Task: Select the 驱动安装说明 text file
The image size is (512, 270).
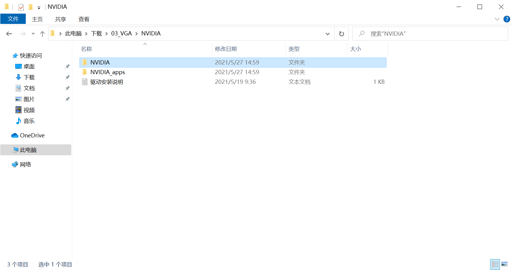Action: pos(106,82)
